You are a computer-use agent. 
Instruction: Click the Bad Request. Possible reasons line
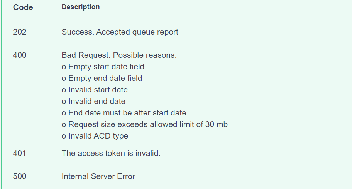click(x=119, y=55)
